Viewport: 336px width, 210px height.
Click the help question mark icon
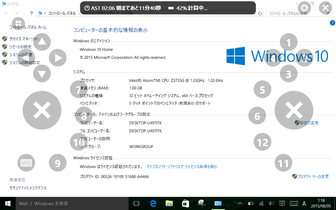(332, 23)
